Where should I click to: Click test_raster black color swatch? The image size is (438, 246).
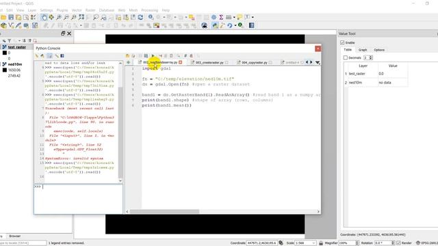point(5,53)
